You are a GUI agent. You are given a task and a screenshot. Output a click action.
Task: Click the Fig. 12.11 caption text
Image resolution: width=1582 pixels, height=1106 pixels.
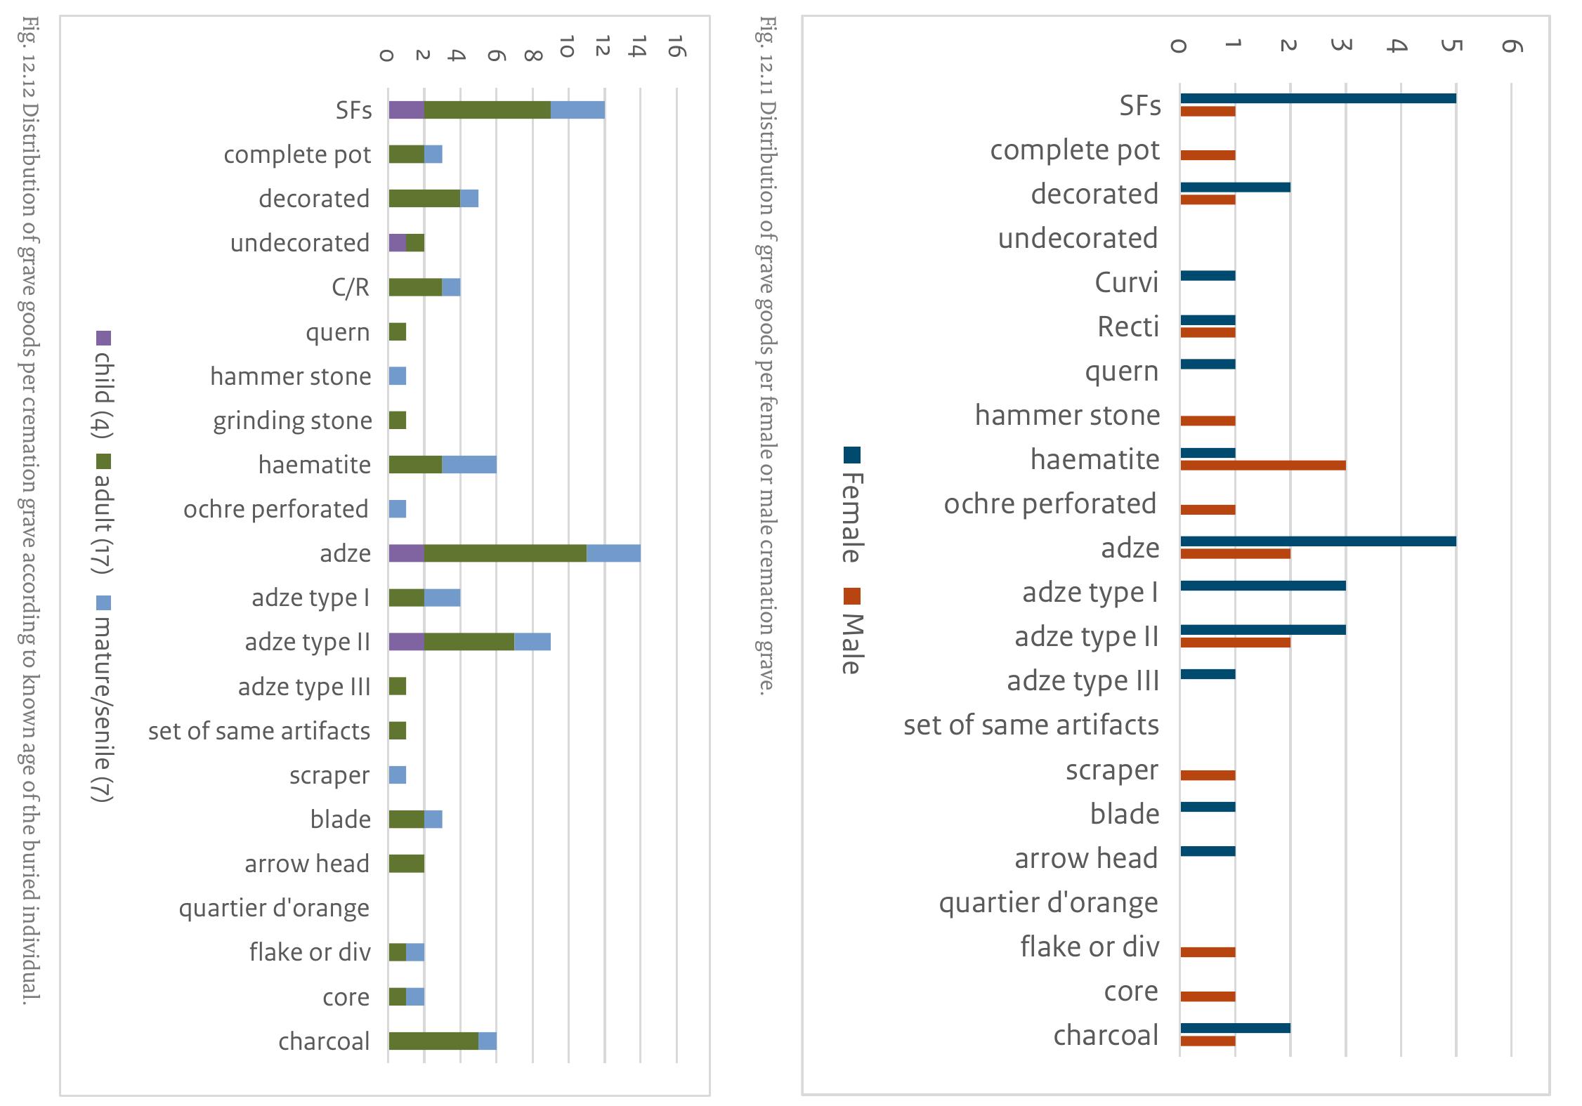766,355
